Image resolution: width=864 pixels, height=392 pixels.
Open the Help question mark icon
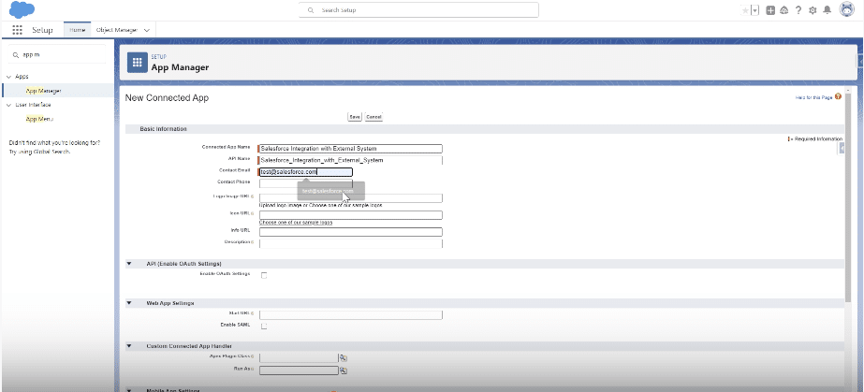(x=798, y=10)
